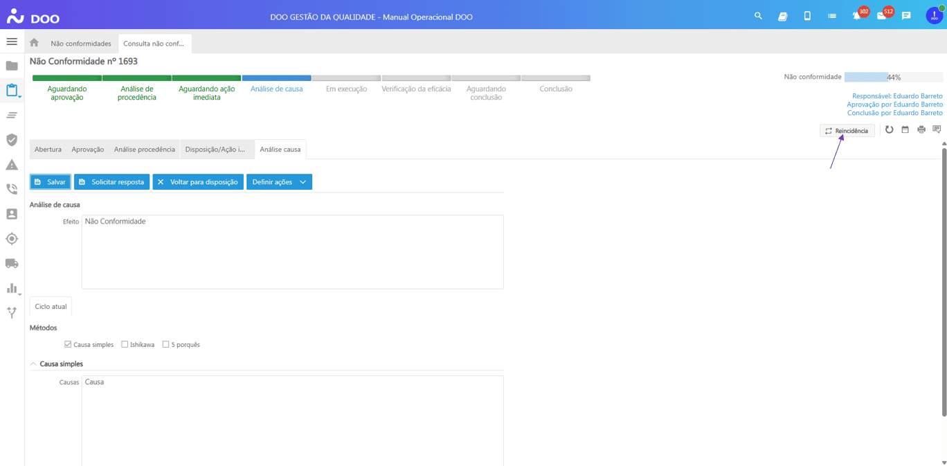Viewport: 947px width, 466px height.
Task: Click the Responsável: Eduardo Barreto link
Action: click(x=897, y=96)
